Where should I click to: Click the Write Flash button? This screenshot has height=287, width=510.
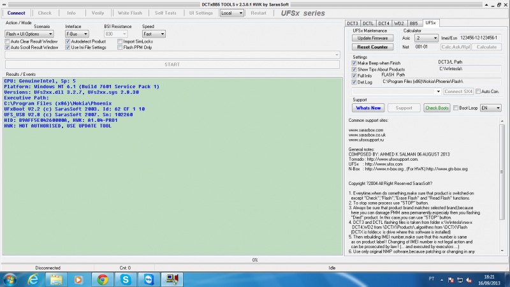point(130,13)
